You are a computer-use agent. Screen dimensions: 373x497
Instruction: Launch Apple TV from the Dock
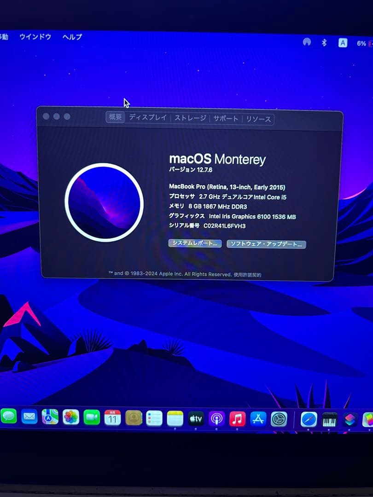click(196, 419)
